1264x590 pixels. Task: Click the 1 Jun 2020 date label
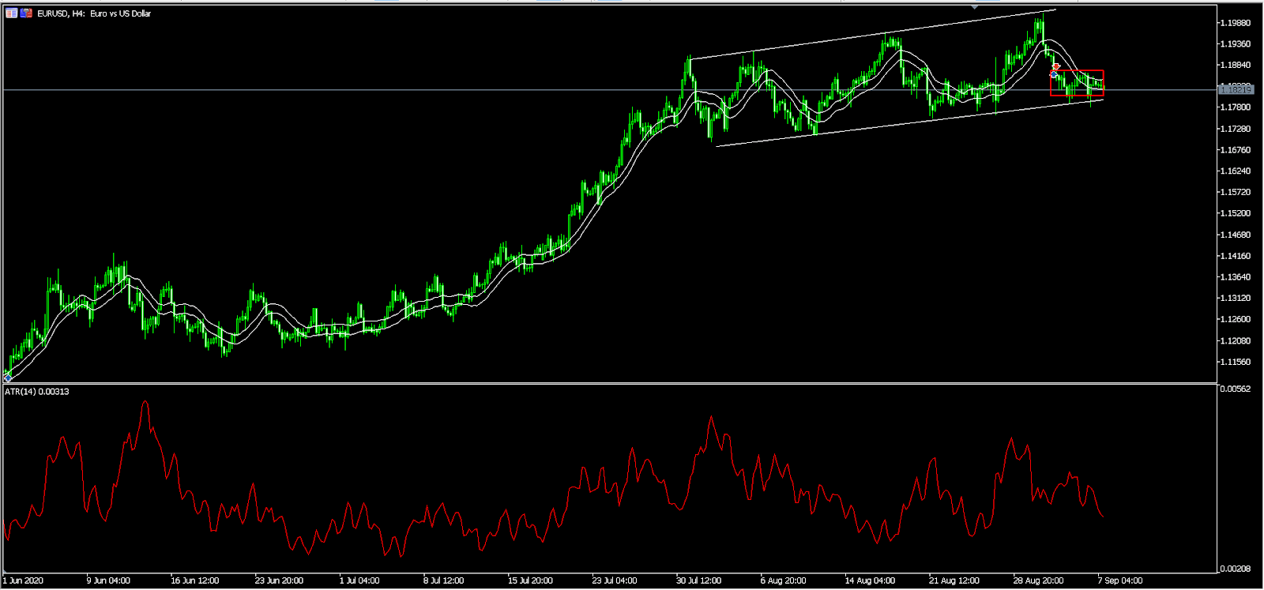(x=24, y=581)
